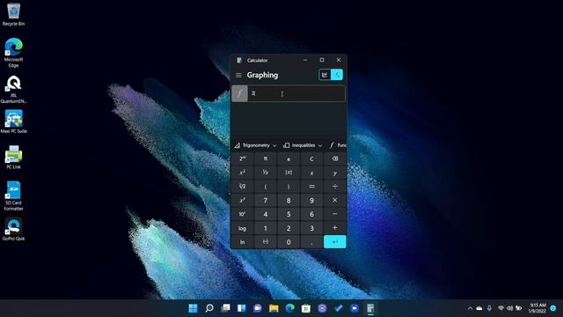Click the equals sign key

311,186
